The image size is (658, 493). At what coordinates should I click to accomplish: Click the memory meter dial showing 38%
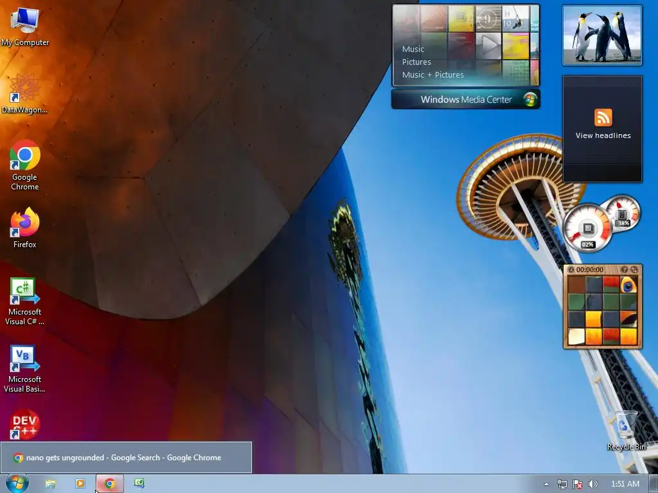pyautogui.click(x=623, y=213)
